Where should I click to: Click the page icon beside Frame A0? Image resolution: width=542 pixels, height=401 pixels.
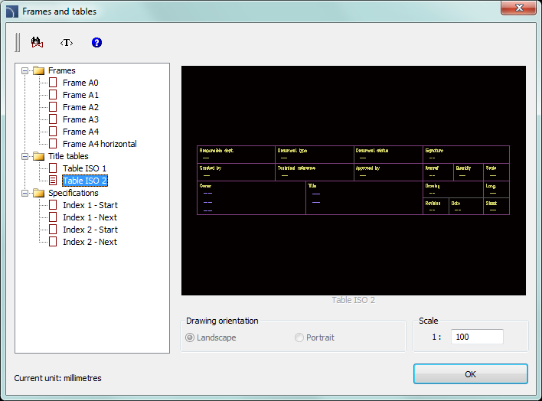pos(53,83)
